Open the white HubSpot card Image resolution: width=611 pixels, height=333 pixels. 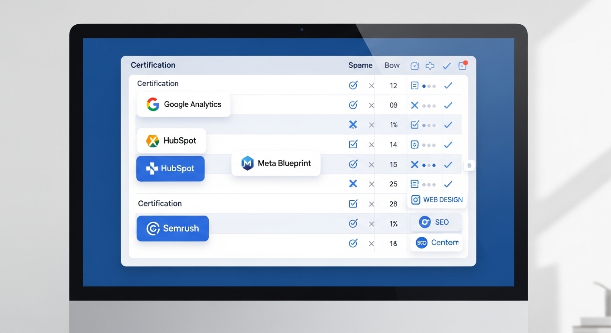click(x=171, y=140)
